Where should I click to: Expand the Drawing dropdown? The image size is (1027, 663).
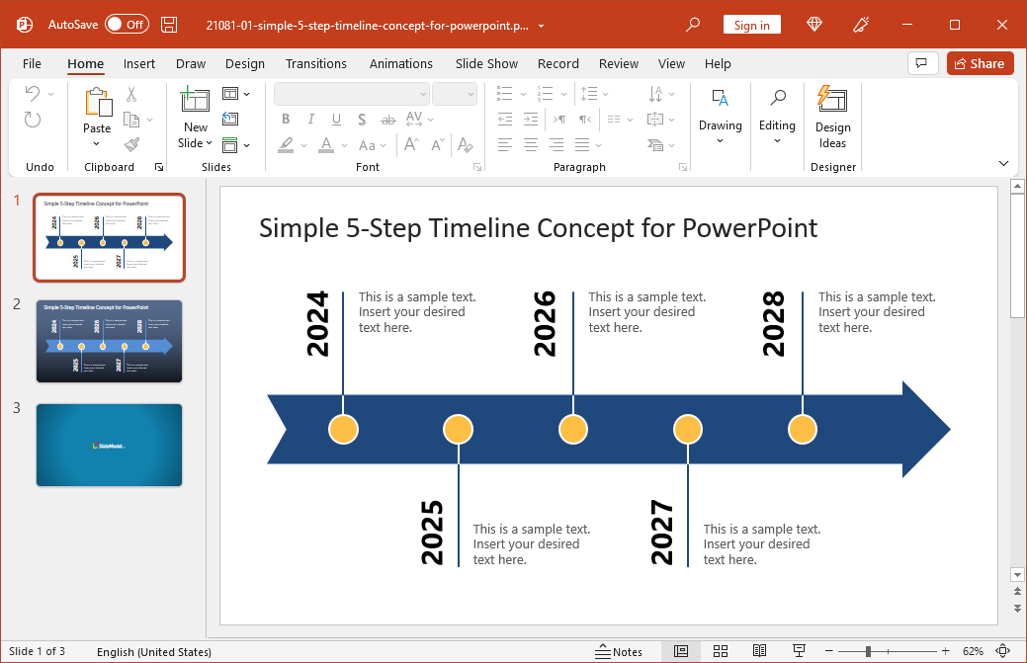pyautogui.click(x=720, y=118)
